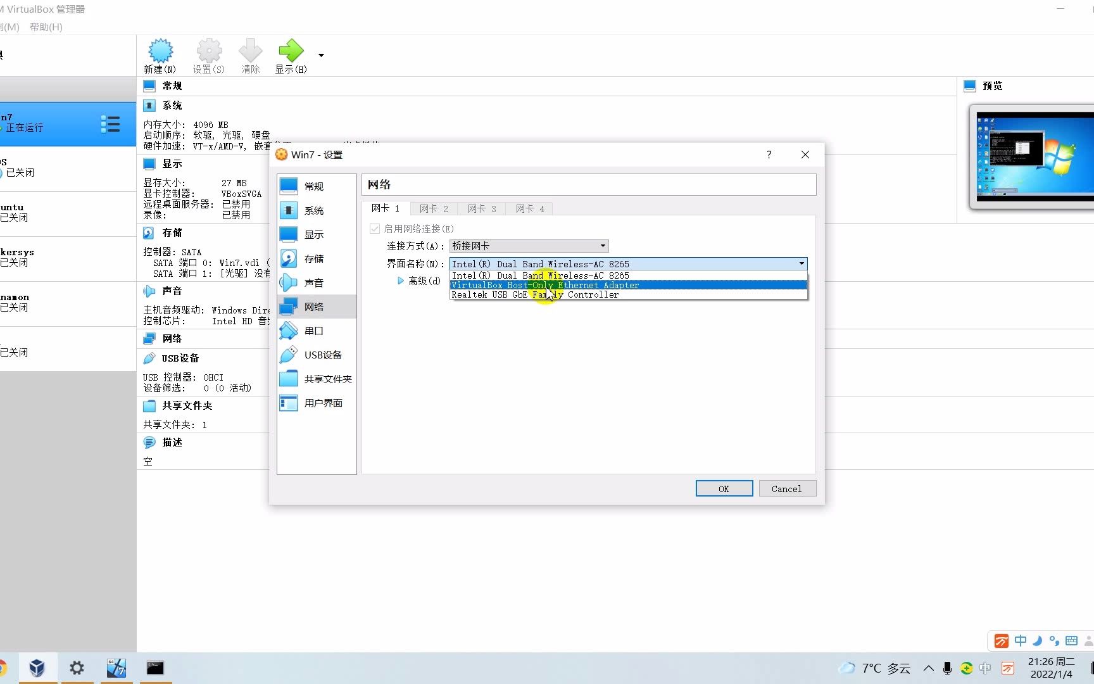Image resolution: width=1094 pixels, height=684 pixels.
Task: Click the VirtualBox icon in the taskbar
Action: tap(37, 668)
